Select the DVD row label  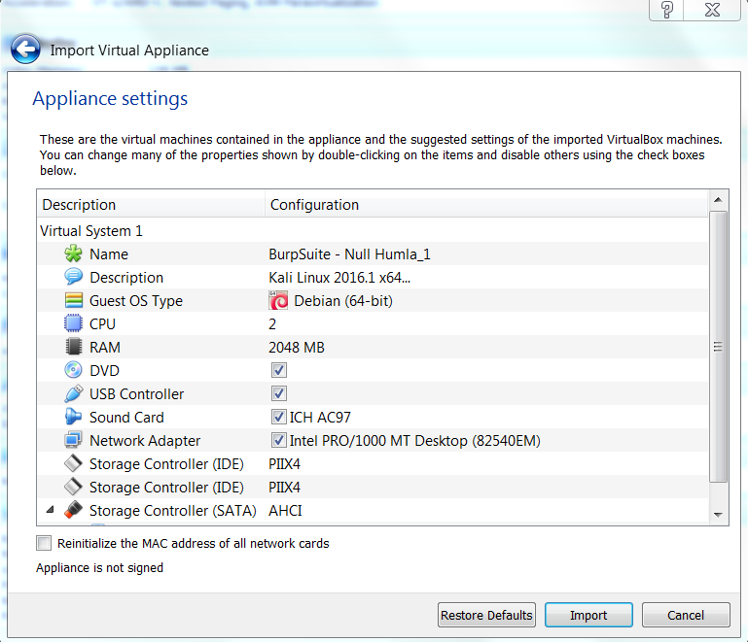pyautogui.click(x=104, y=370)
